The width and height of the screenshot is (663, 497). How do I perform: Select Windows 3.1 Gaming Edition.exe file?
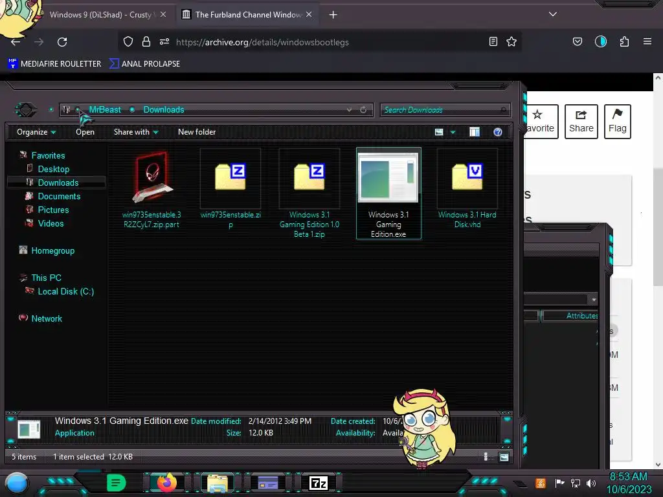coord(388,193)
